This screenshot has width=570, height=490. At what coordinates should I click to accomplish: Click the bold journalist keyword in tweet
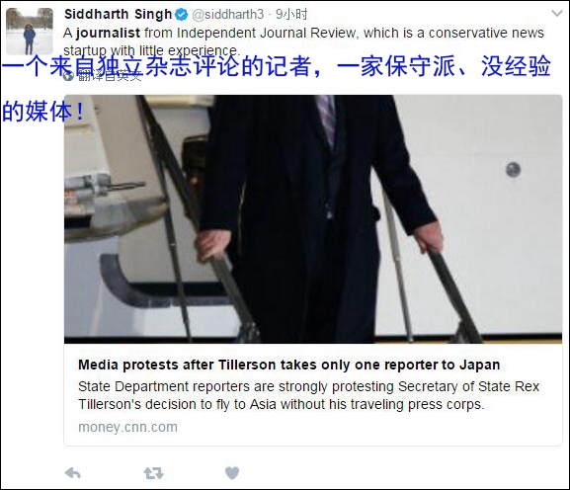coord(108,33)
